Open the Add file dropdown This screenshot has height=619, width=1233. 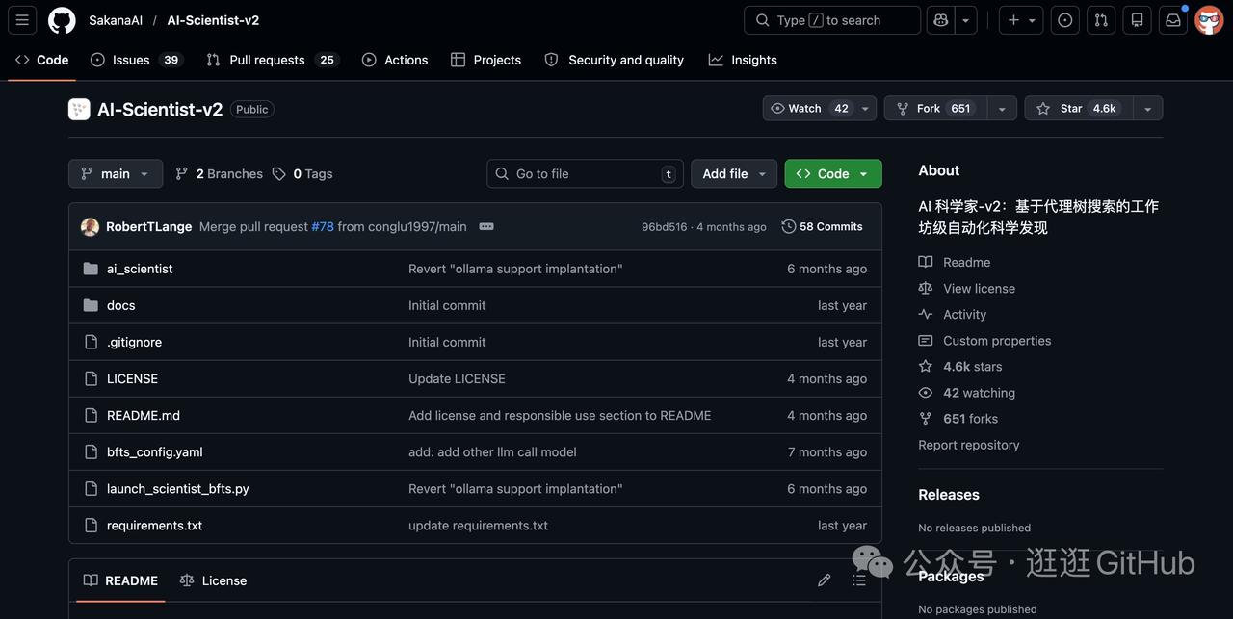[x=733, y=174]
